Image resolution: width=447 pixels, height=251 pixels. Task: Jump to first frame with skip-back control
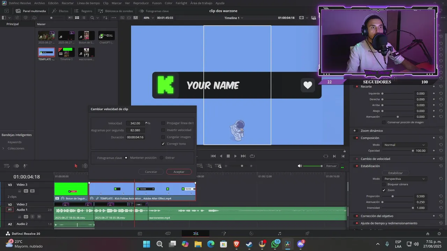(x=213, y=156)
